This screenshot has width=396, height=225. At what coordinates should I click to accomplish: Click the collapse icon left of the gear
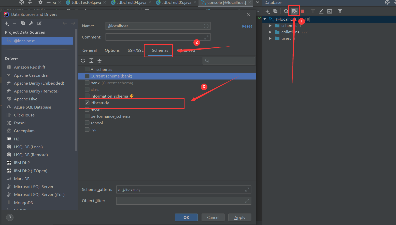(30, 3)
